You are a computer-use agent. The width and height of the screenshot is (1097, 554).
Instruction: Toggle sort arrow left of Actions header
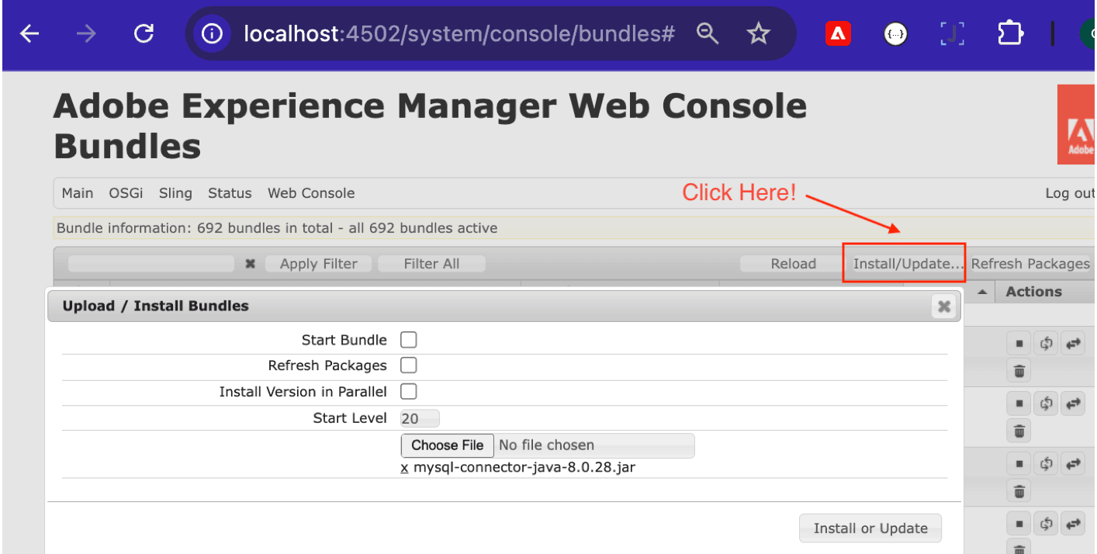(x=982, y=292)
